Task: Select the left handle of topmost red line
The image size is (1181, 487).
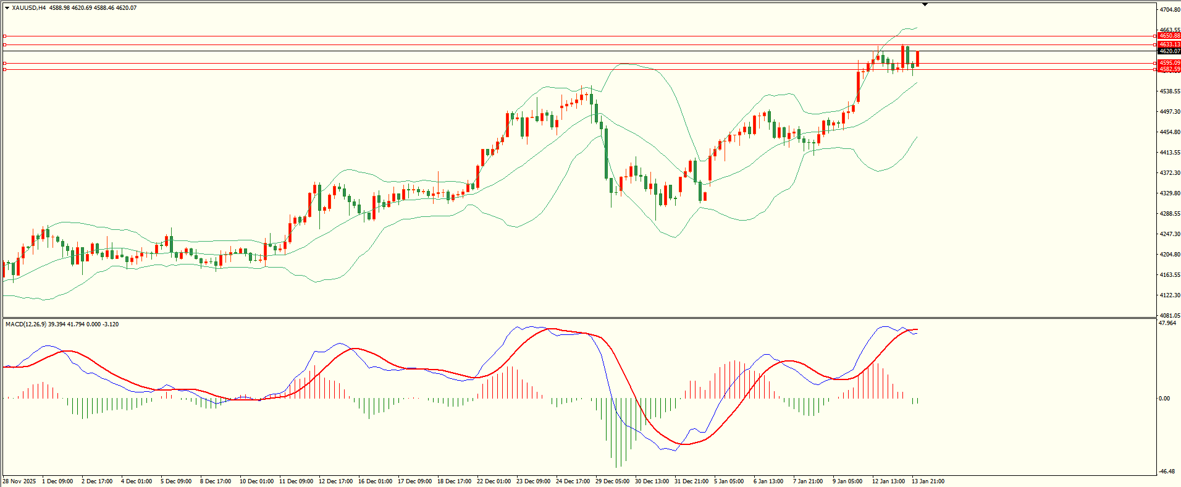Action: click(5, 36)
